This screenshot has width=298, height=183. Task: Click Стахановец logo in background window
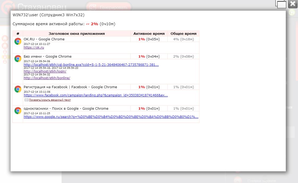34,7
